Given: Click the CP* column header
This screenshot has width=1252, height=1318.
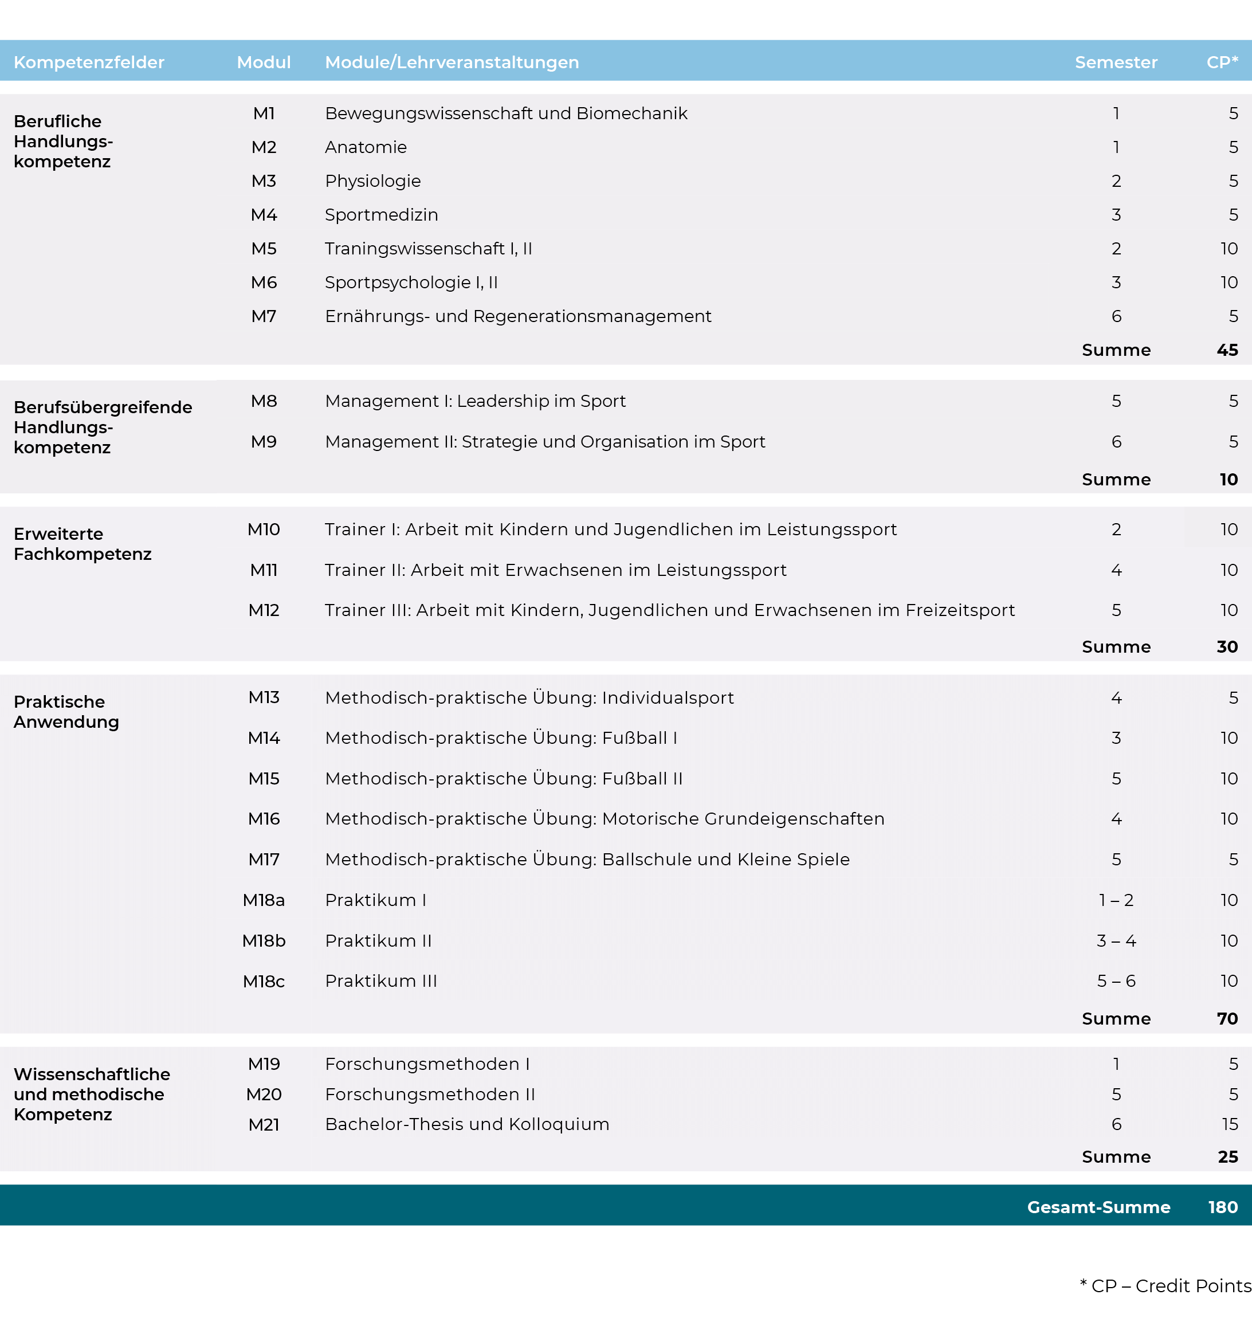Looking at the screenshot, I should click(x=1219, y=61).
